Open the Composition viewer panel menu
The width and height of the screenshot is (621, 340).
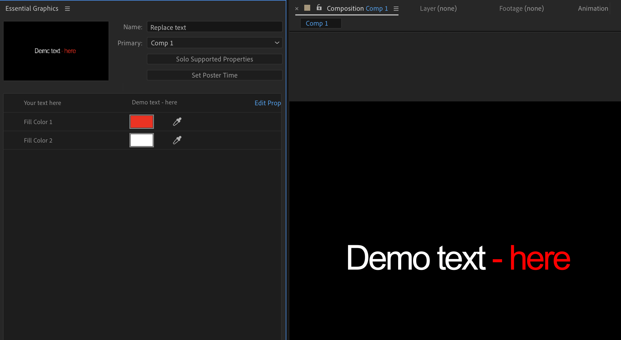pyautogui.click(x=396, y=8)
